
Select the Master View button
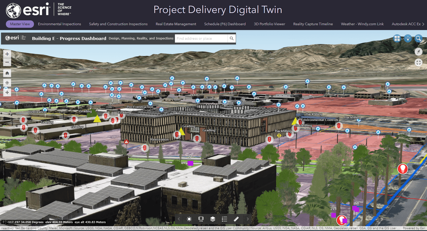point(20,24)
